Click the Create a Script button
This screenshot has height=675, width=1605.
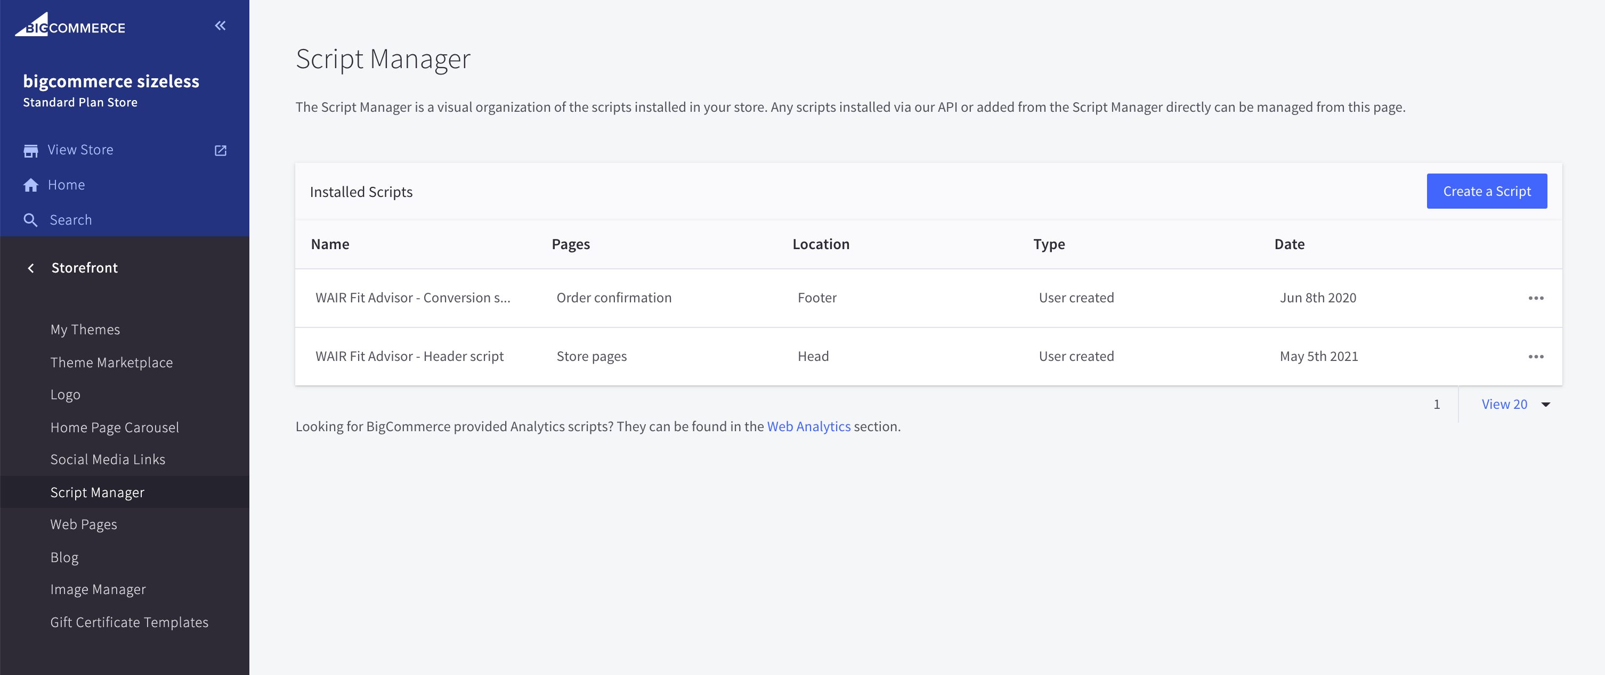point(1487,191)
